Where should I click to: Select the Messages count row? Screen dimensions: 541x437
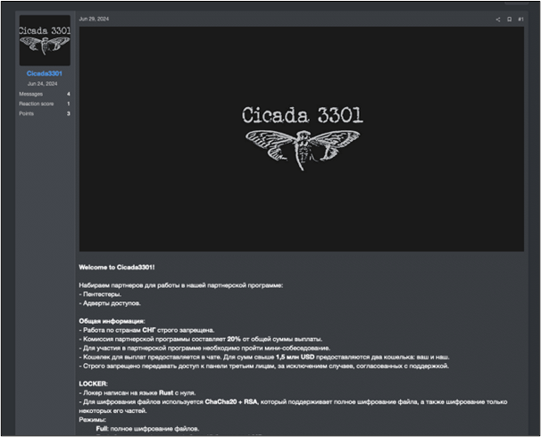[x=45, y=94]
